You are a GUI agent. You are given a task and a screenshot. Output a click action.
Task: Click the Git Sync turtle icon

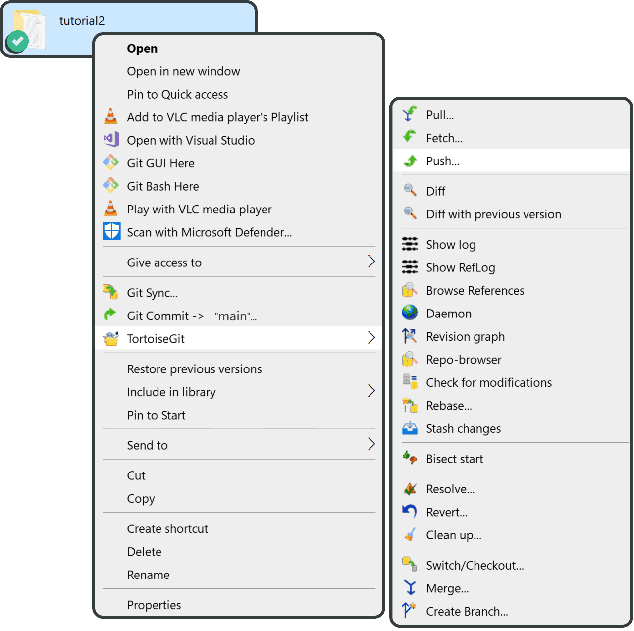coord(111,292)
